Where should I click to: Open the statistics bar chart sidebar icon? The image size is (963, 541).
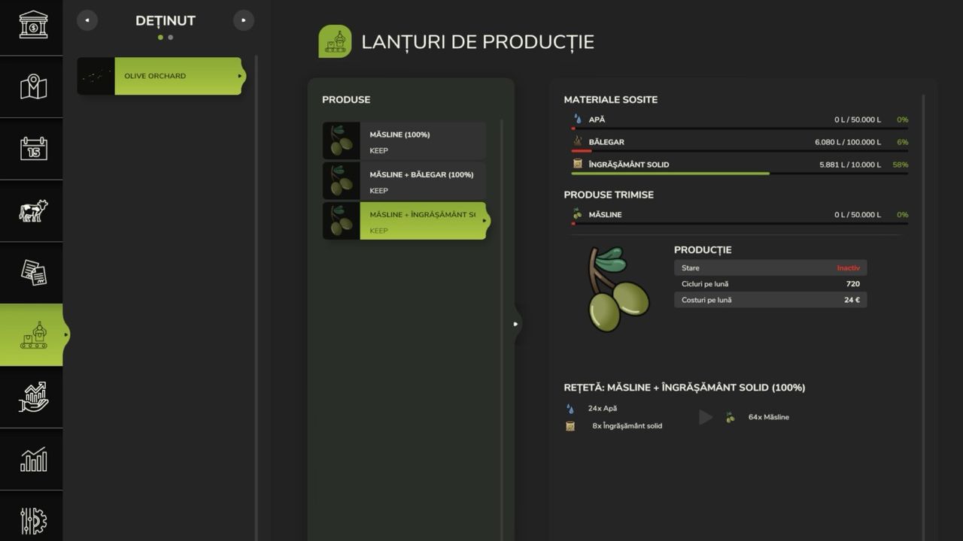point(32,459)
